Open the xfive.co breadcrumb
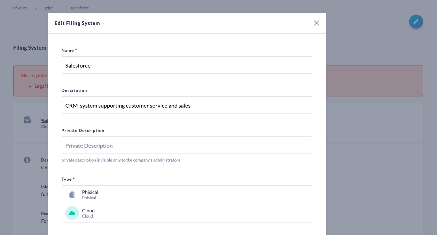Screen dimensions: 437x235 (19, 8)
